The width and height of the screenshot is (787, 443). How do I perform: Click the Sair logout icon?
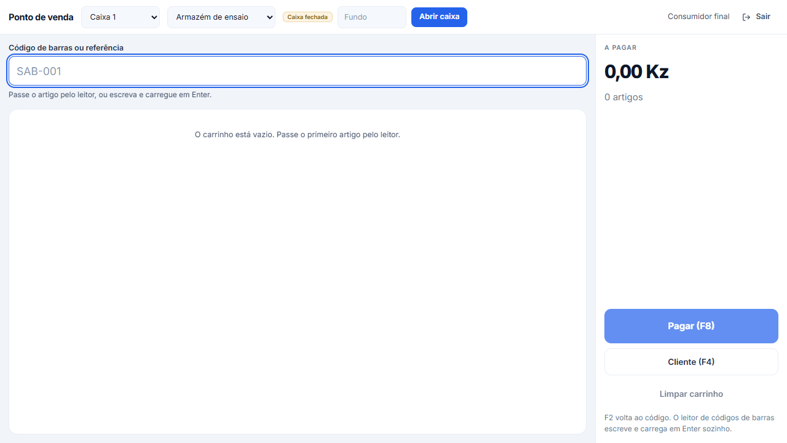pos(746,17)
